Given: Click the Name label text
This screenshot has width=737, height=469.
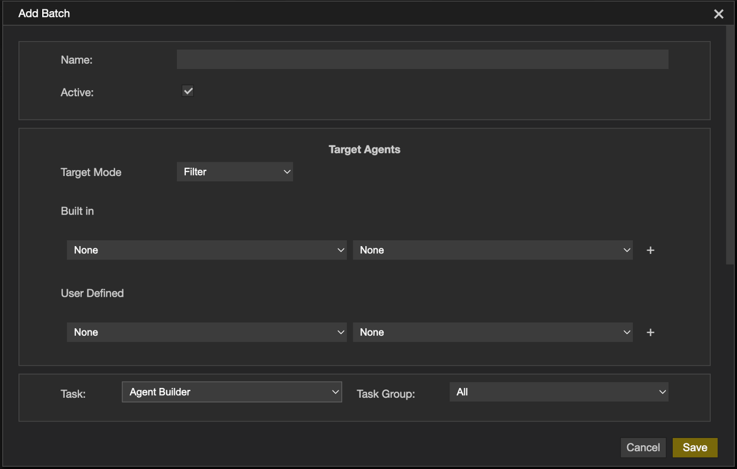Looking at the screenshot, I should 77,60.
